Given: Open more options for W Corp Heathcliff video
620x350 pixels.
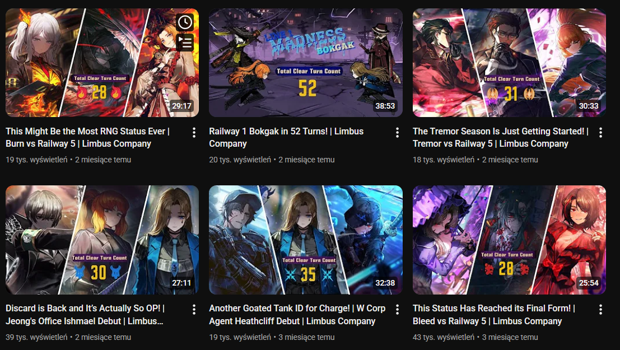Looking at the screenshot, I should [397, 310].
